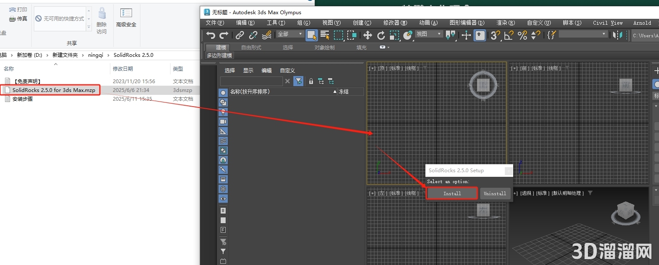Viewport: 659px width, 265px height.
Task: Toggle Percent Snap in toolbar
Action: coord(522,35)
